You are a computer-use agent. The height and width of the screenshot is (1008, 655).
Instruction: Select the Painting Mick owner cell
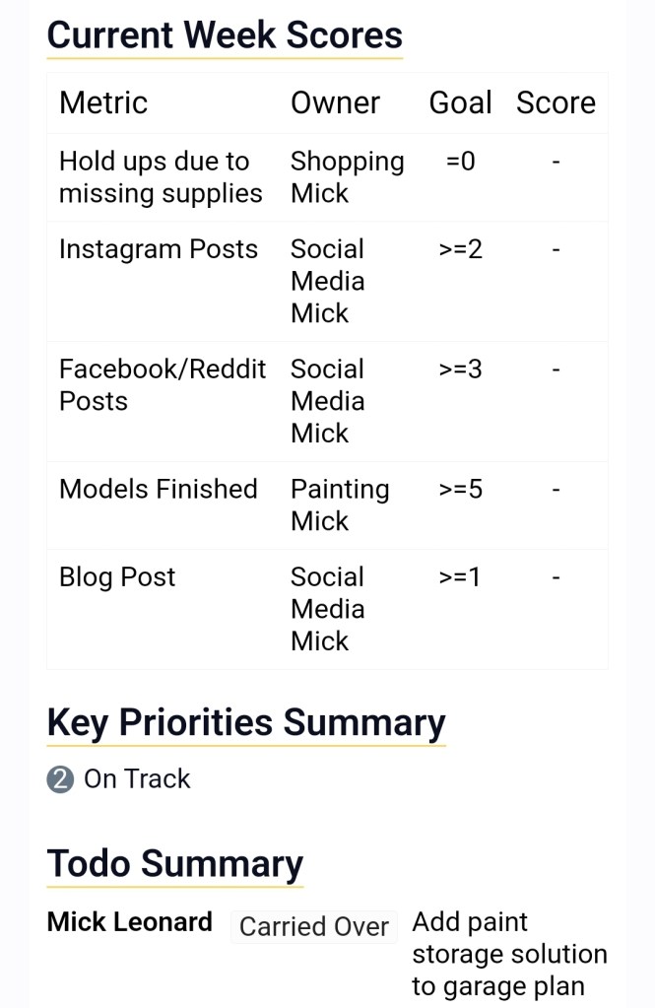340,504
